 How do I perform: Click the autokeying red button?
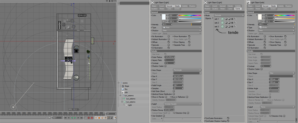[89, 118]
